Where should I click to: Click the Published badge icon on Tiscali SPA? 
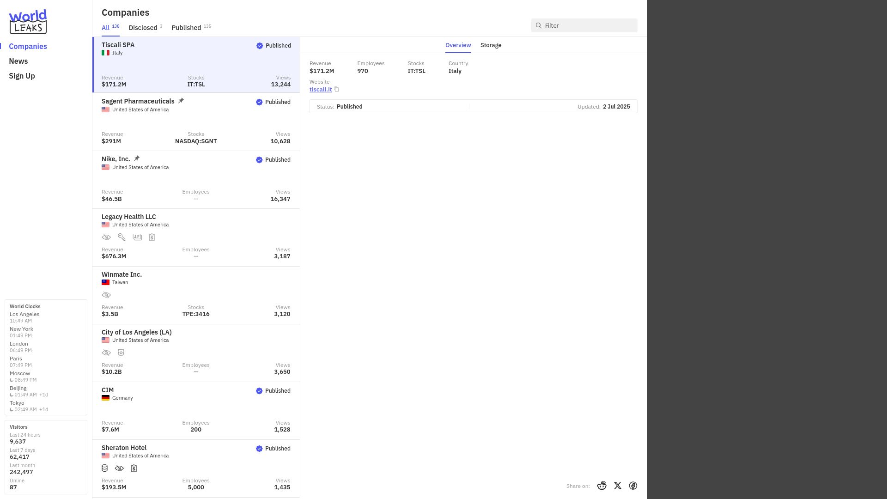(x=260, y=46)
